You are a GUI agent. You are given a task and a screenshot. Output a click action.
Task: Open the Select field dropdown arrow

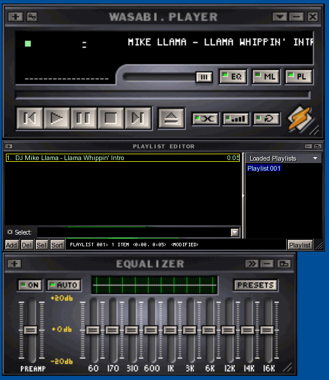[234, 233]
